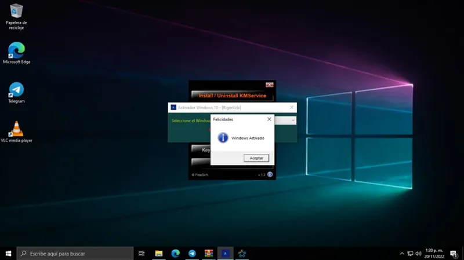Open Task View from the taskbar
Viewport: 464px width, 260px height.
pyautogui.click(x=142, y=254)
